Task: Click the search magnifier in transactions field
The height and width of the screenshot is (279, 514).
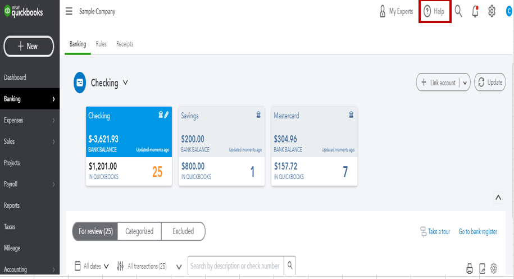Action: (290, 265)
